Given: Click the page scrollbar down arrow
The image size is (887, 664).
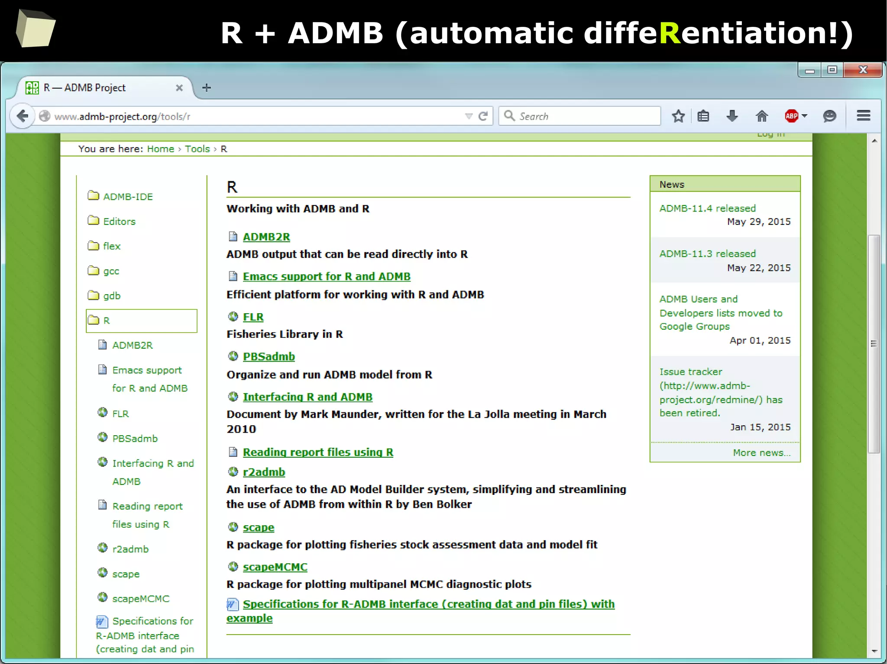Looking at the screenshot, I should 874,651.
